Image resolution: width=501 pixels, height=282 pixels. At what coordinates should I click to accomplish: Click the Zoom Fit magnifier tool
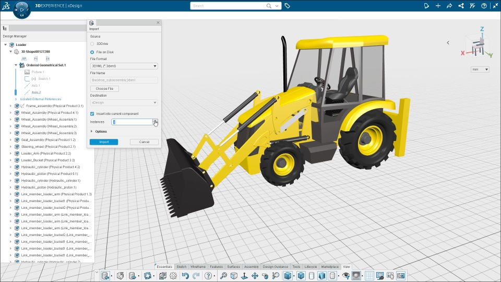223,276
